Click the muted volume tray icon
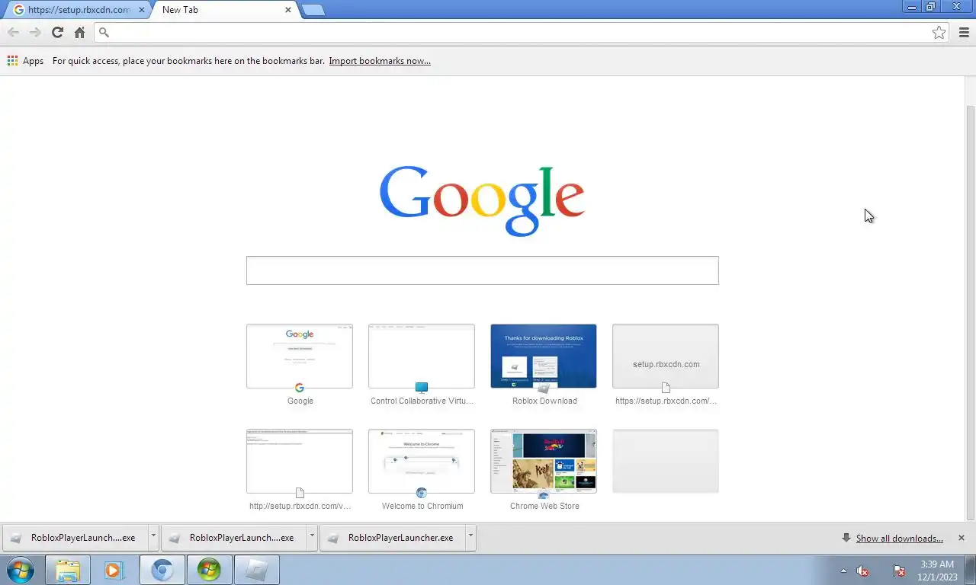Screen dimensions: 976x585 tap(863, 571)
